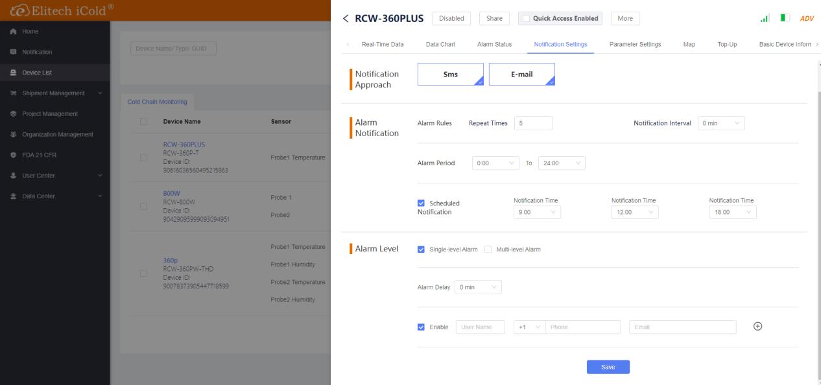Open the 9:00 notification time dropdown
The width and height of the screenshot is (821, 385).
tap(537, 212)
